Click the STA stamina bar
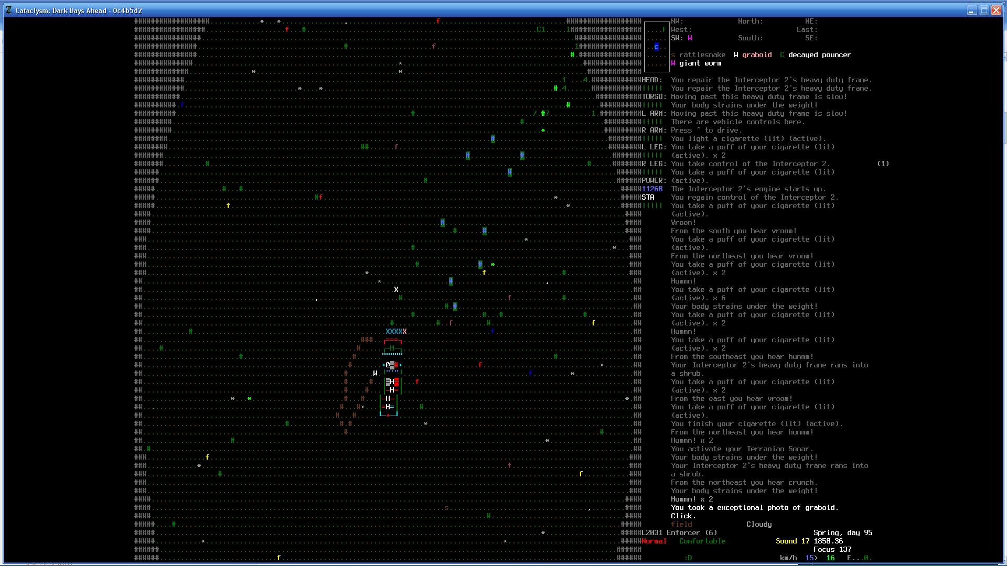1007x566 pixels. point(652,206)
